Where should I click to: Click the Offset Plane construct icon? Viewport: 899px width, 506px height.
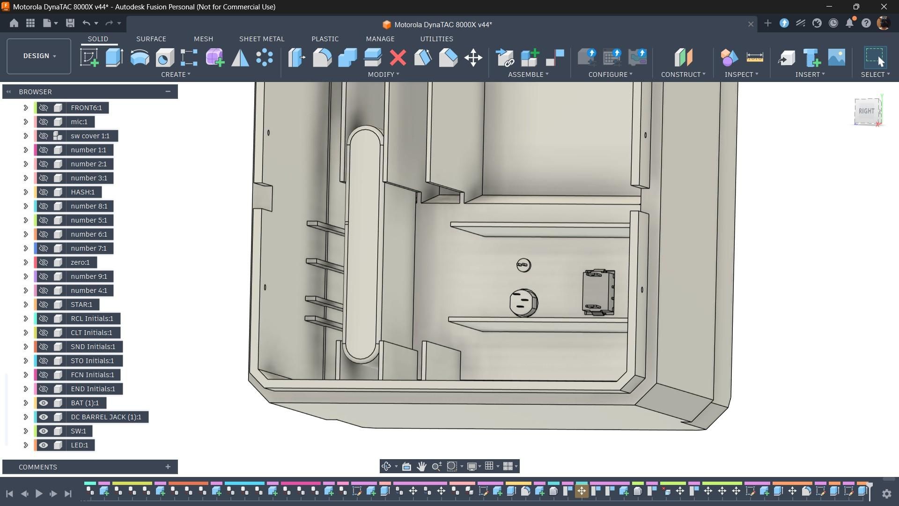tap(683, 58)
